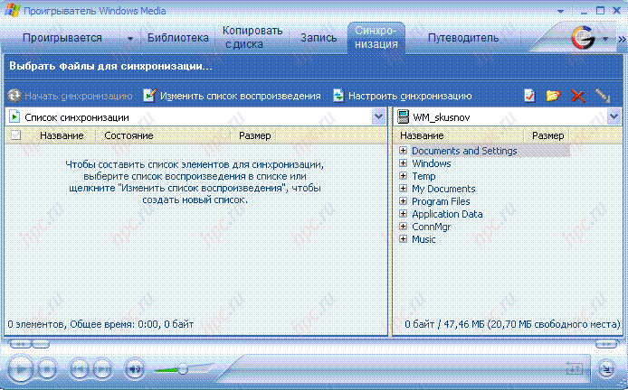This screenshot has width=628, height=390.
Task: Expand the My Documents folder
Action: point(404,189)
